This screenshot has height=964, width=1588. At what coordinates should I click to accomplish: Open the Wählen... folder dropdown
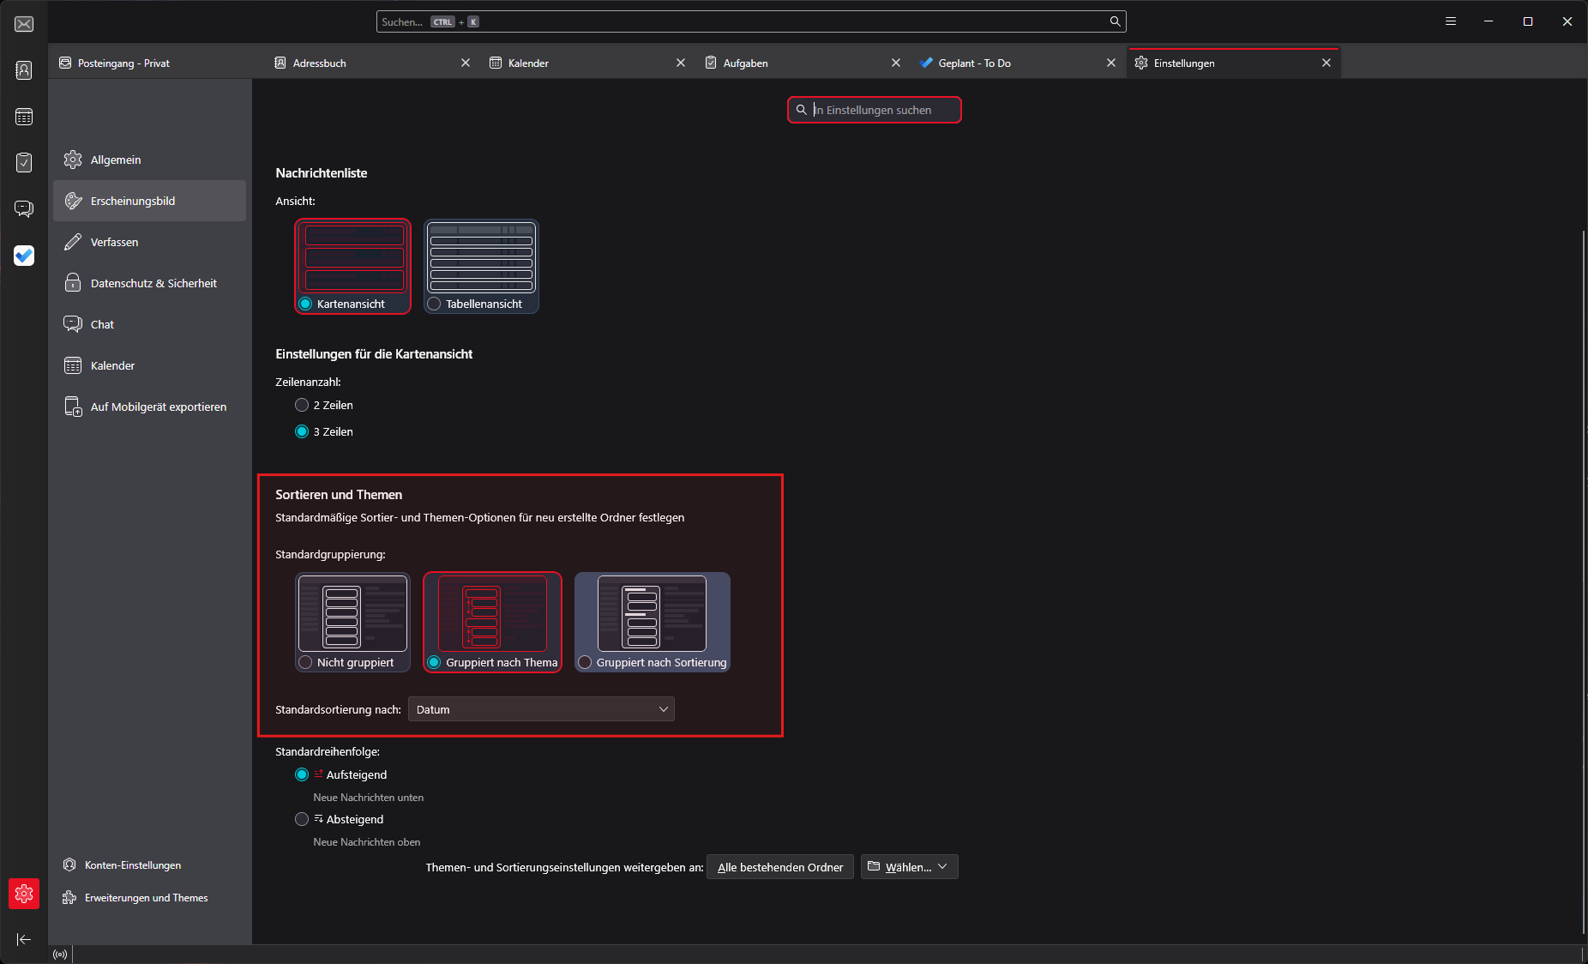pyautogui.click(x=909, y=866)
